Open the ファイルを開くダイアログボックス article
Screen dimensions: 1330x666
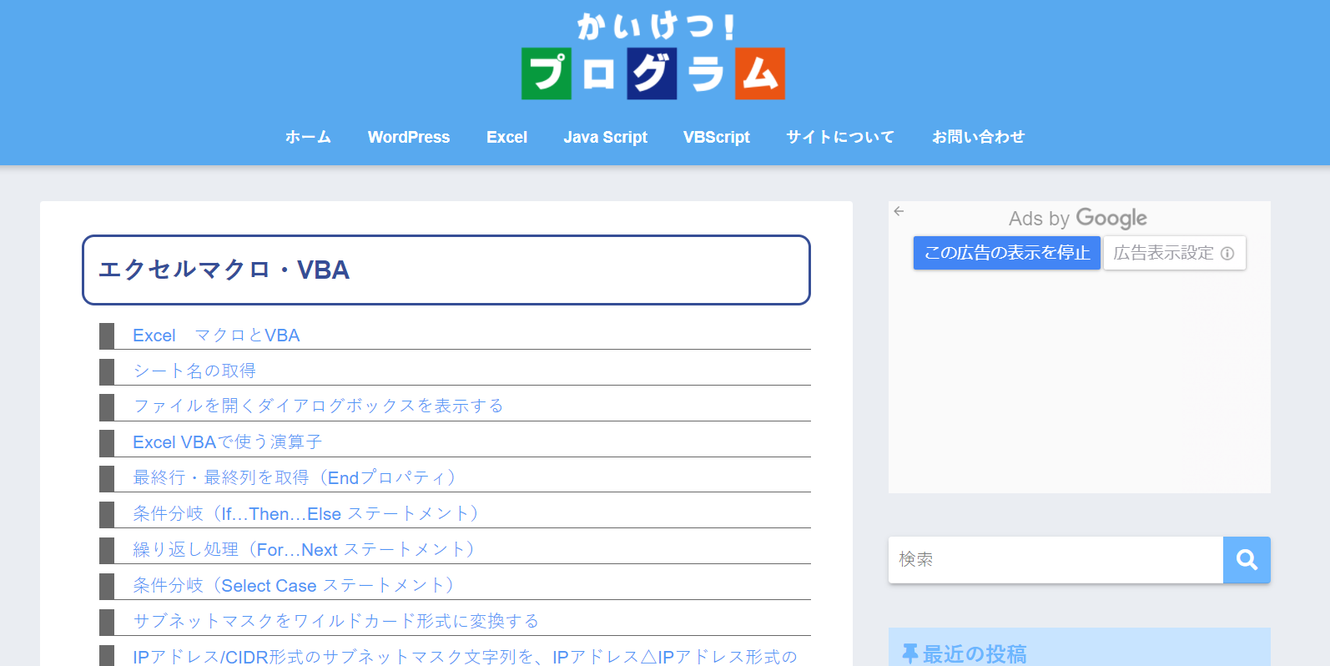pyautogui.click(x=318, y=406)
